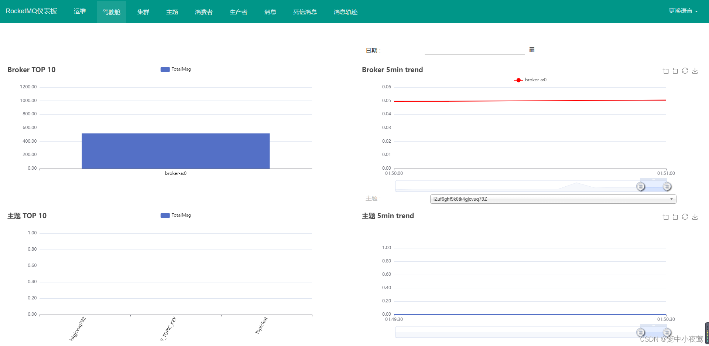Screen dimensions: 709x346
Task: Download 主题 5min trend chart as image
Action: click(695, 217)
